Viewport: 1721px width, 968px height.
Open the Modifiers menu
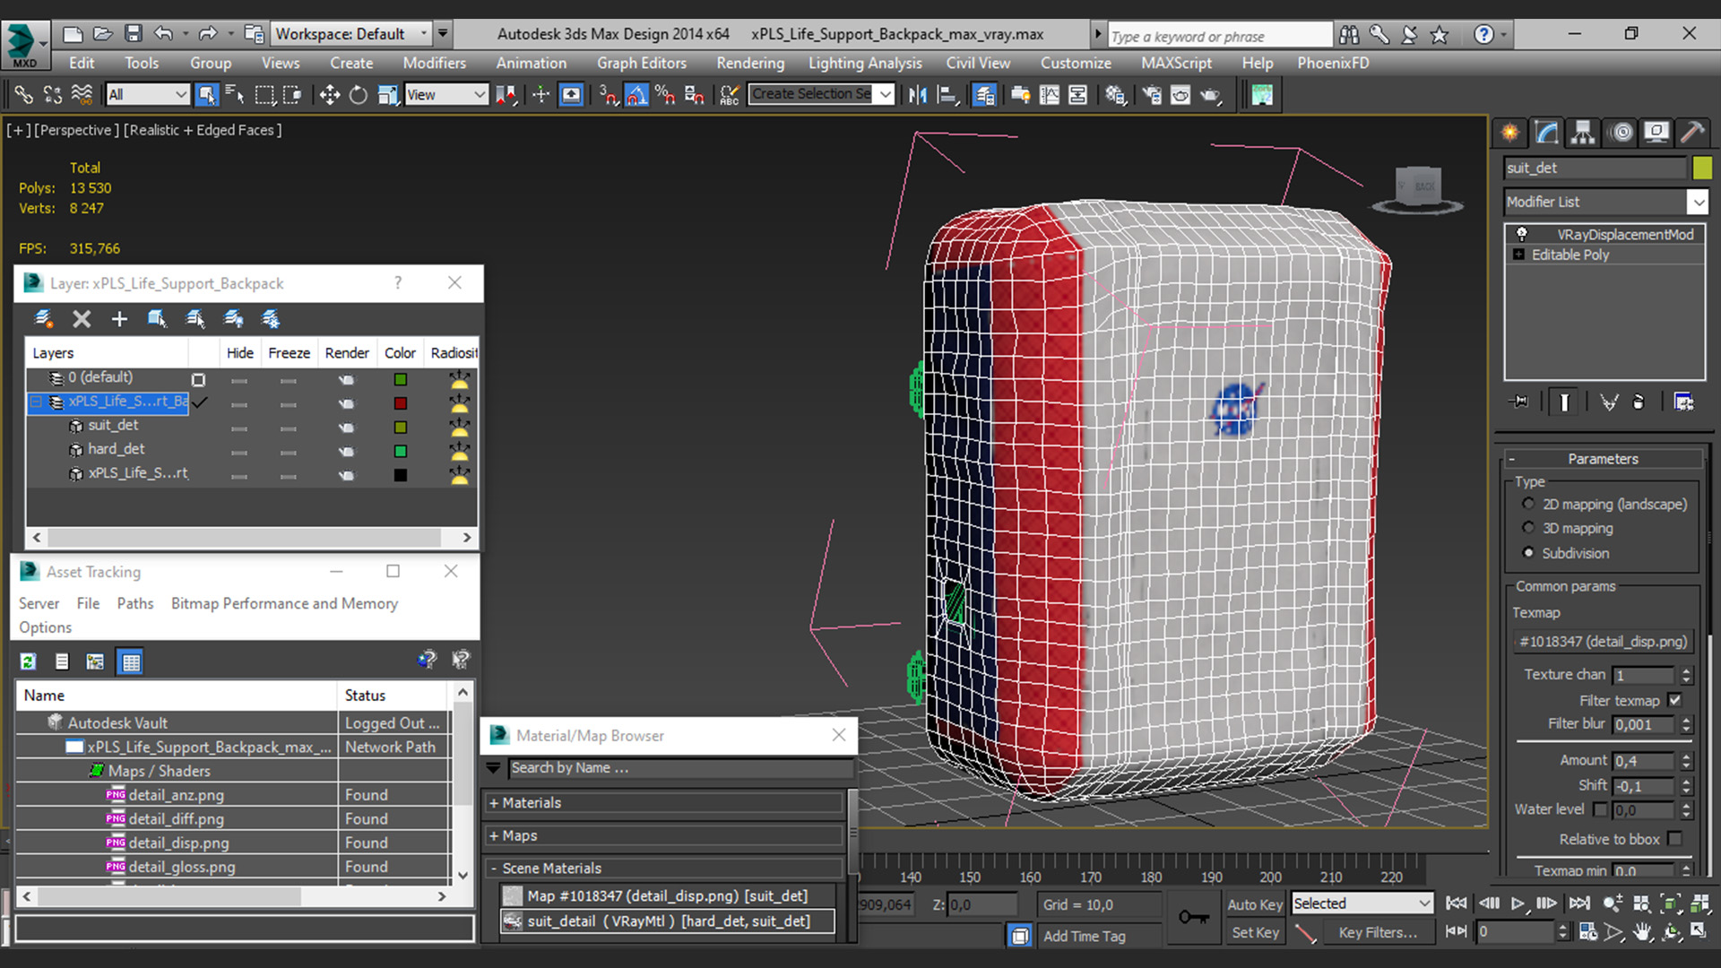[434, 63]
